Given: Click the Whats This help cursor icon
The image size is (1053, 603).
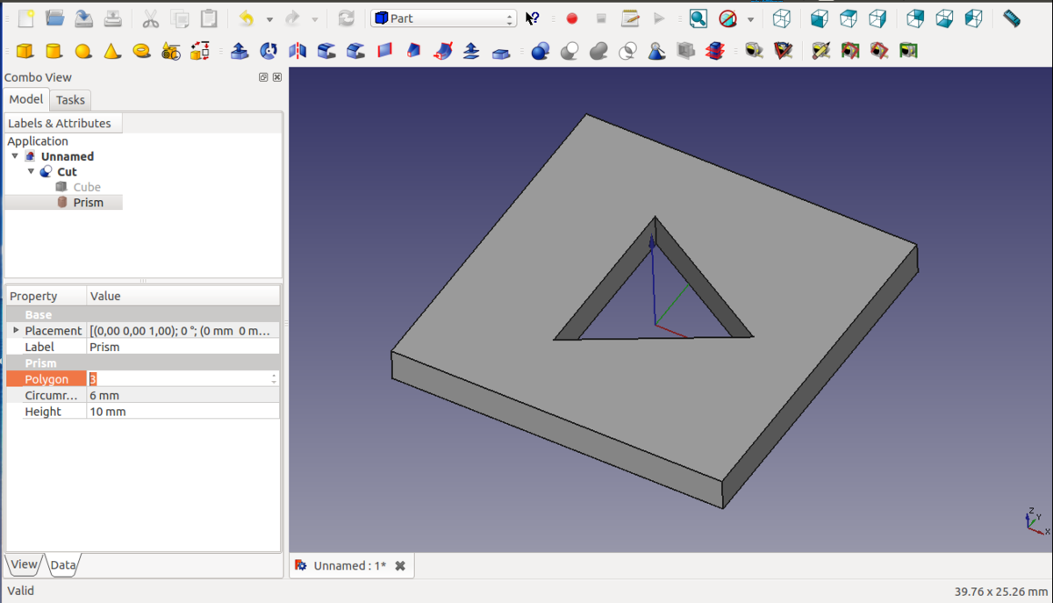Looking at the screenshot, I should tap(533, 18).
